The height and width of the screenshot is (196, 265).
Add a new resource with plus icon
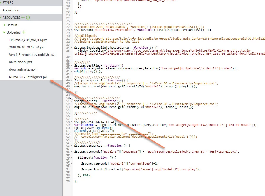click(x=23, y=17)
